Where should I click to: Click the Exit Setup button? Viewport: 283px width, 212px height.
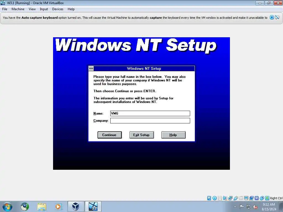pyautogui.click(x=141, y=135)
